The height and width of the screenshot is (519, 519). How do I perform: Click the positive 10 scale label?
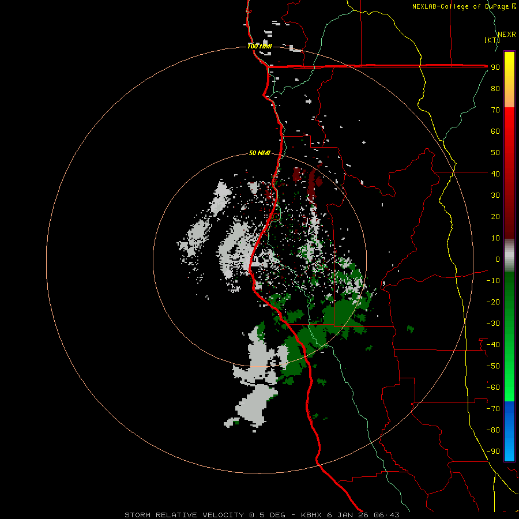click(495, 238)
